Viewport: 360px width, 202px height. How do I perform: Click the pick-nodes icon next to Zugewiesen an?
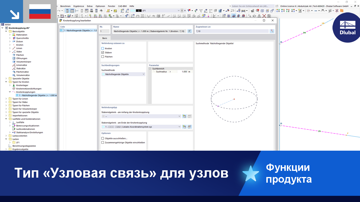coord(272,31)
